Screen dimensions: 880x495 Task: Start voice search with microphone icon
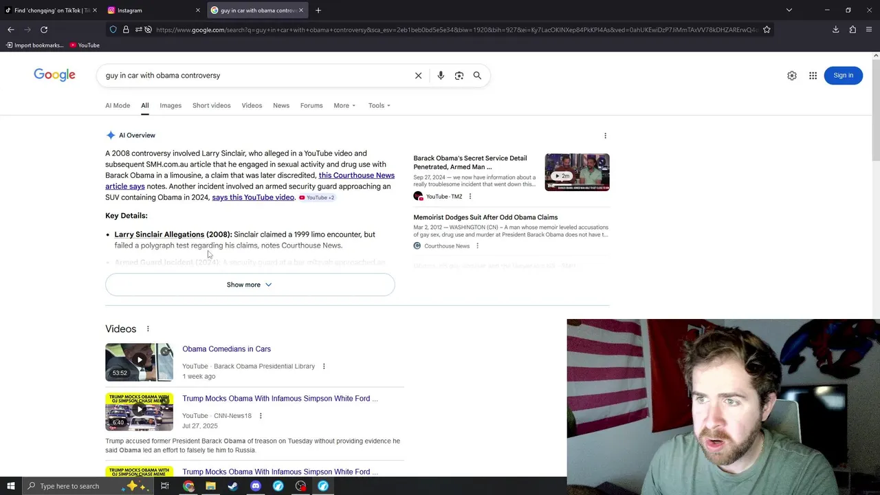[441, 76]
